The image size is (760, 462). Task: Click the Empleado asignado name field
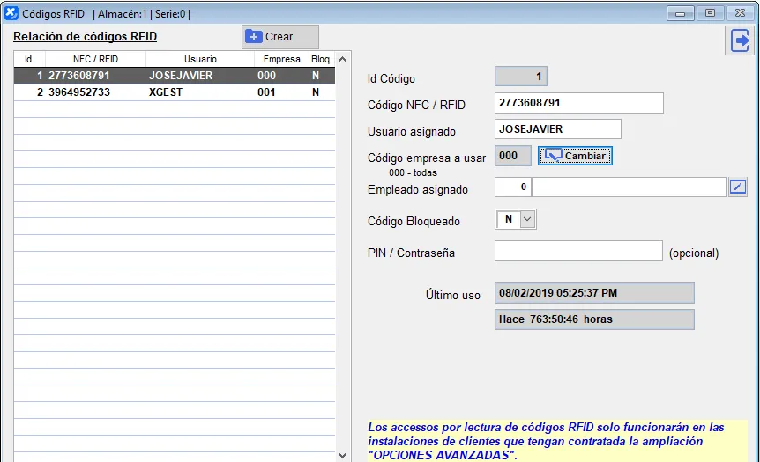pyautogui.click(x=629, y=187)
